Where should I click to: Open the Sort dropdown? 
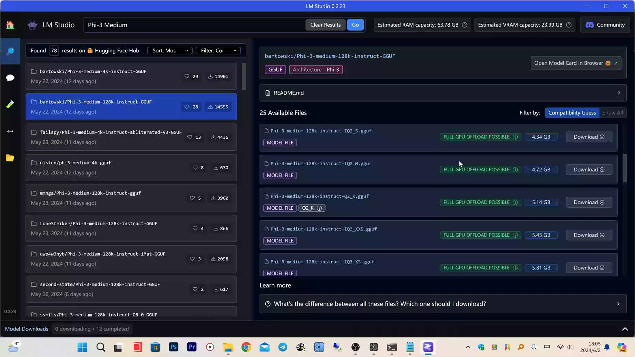click(170, 51)
